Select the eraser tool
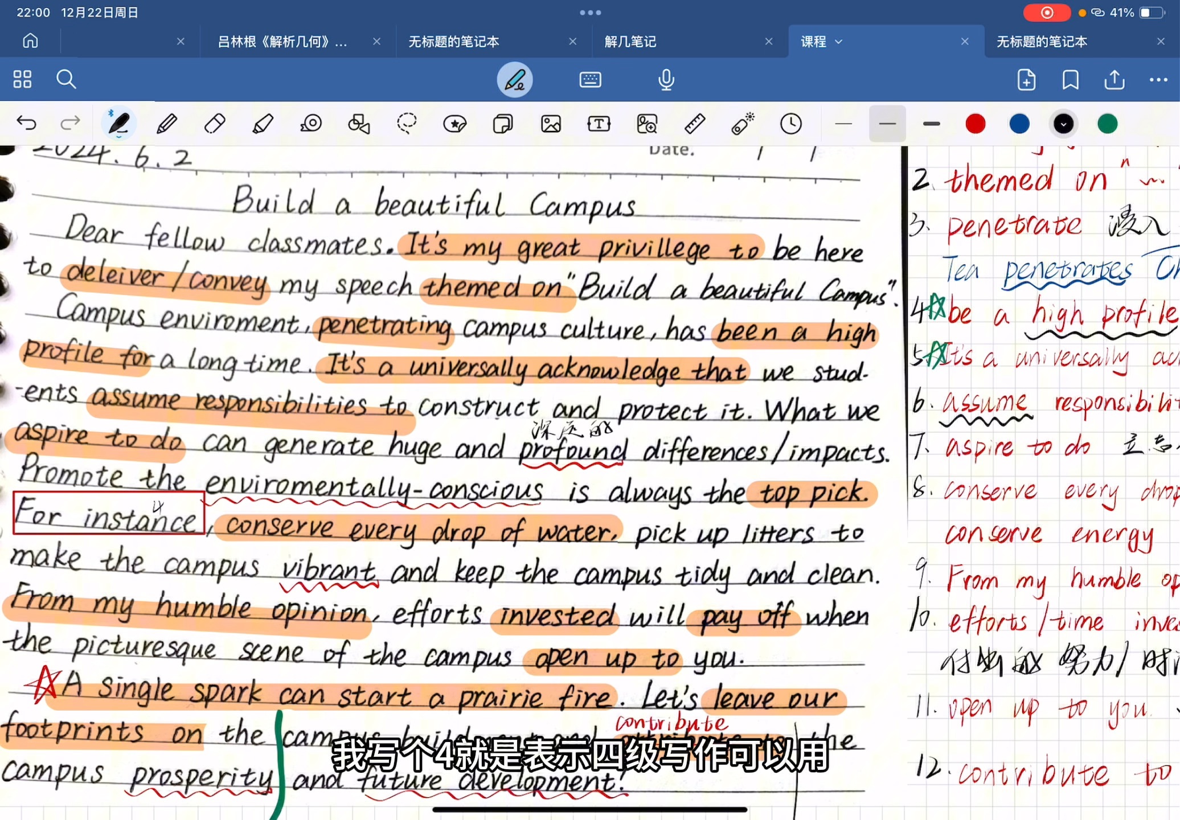 [x=215, y=124]
